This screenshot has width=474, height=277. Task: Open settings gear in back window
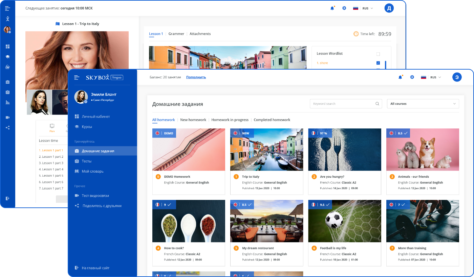(344, 8)
